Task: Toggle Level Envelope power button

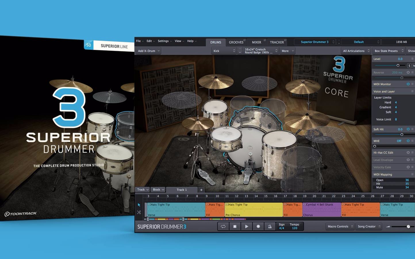Action: (408, 160)
